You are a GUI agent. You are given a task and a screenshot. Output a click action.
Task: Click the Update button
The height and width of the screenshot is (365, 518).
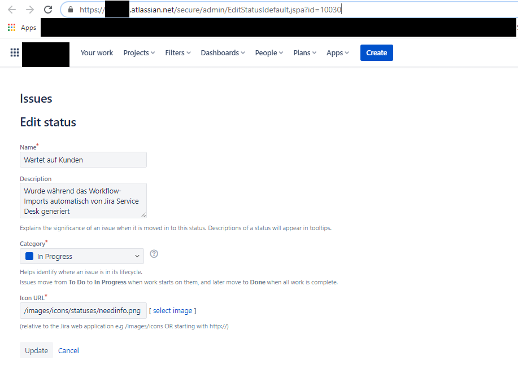point(36,350)
